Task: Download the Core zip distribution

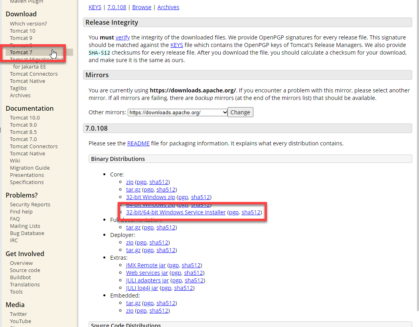Action: click(x=130, y=182)
